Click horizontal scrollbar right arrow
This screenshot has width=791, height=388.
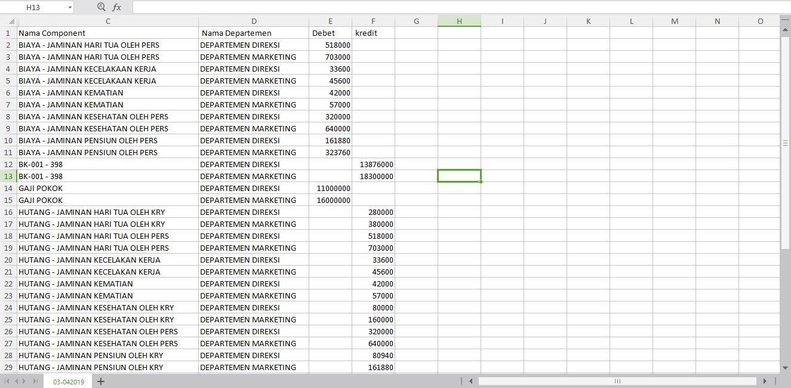click(765, 381)
